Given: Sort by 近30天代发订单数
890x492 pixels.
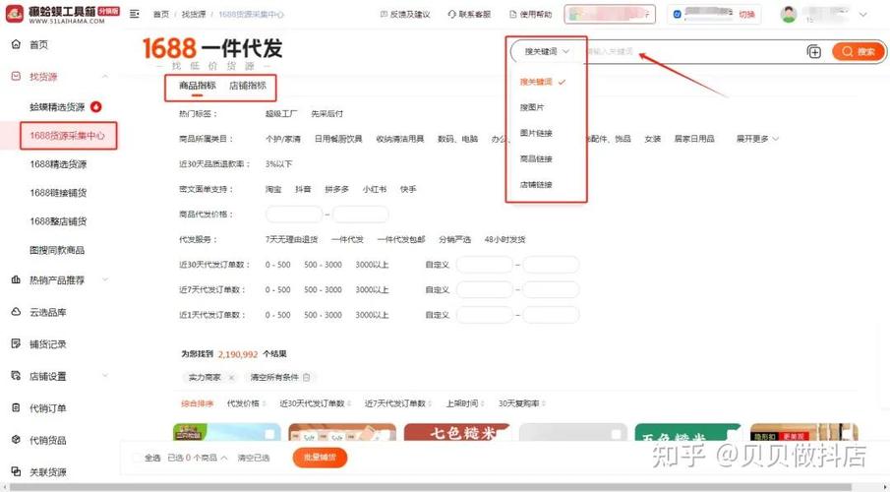Looking at the screenshot, I should 315,403.
